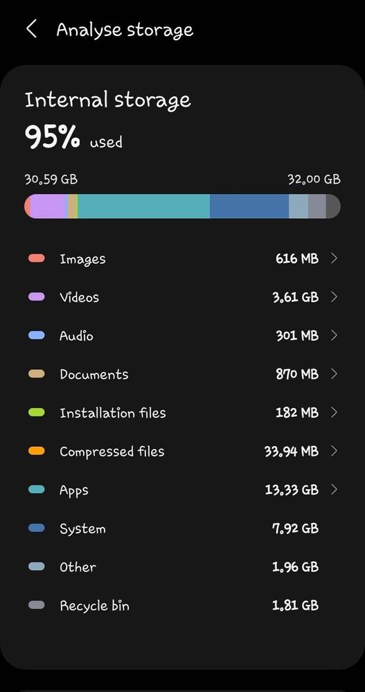Click the Recycle bin grey pill
This screenshot has height=692, width=365.
[37, 605]
